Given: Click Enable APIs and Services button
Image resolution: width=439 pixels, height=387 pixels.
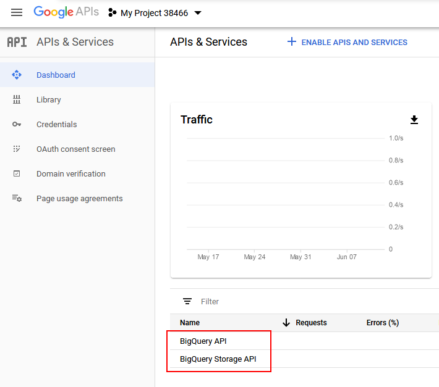Looking at the screenshot, I should click(x=347, y=42).
